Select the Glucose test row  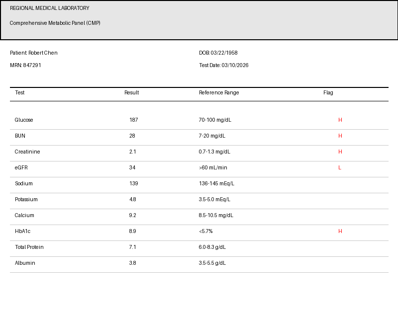point(24,120)
